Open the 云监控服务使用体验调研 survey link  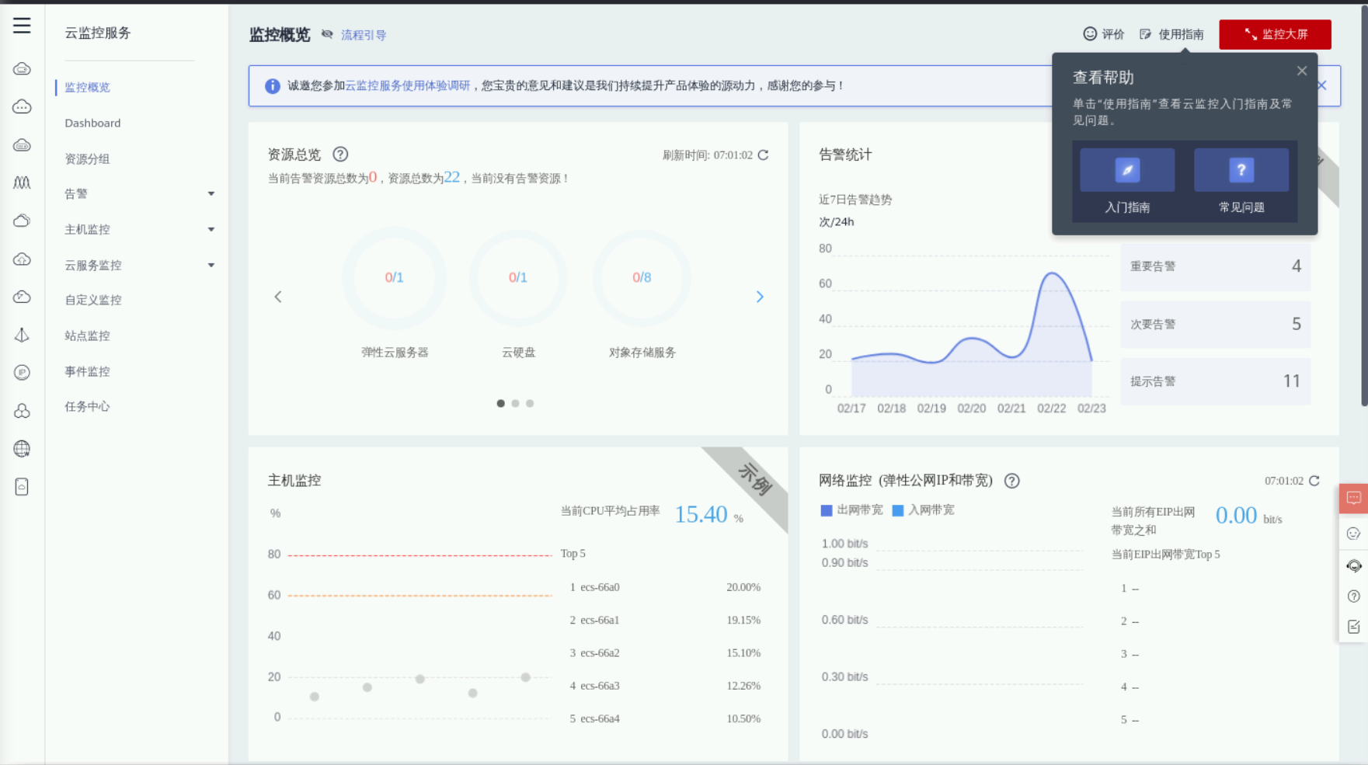pyautogui.click(x=408, y=85)
